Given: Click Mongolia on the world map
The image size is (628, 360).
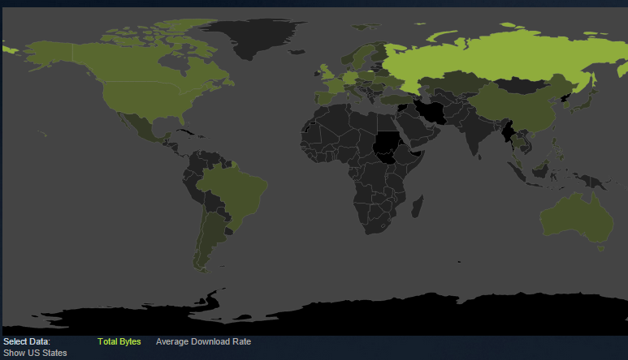Looking at the screenshot, I should click(521, 85).
